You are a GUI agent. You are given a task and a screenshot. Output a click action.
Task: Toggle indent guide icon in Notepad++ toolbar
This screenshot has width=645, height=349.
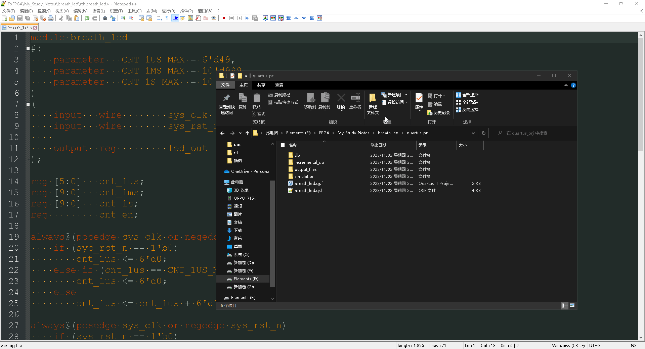tap(175, 18)
